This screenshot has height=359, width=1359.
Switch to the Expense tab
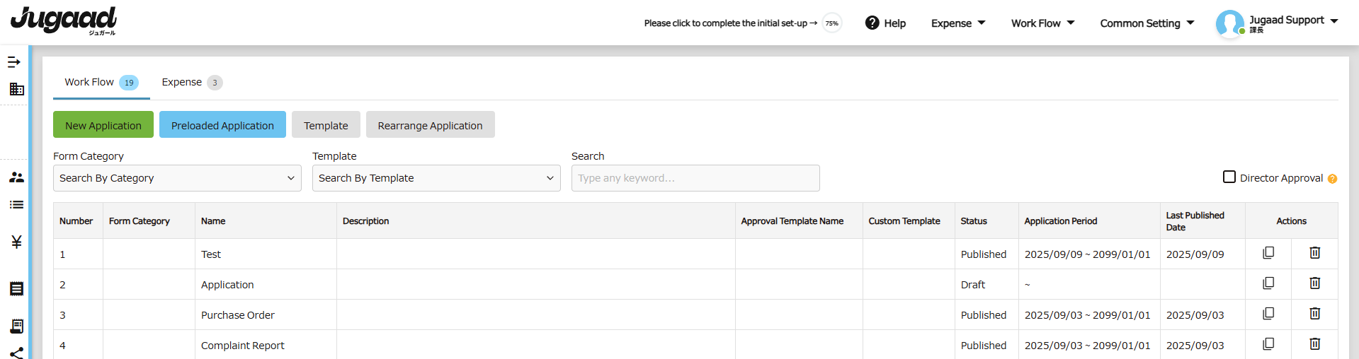[x=192, y=83]
